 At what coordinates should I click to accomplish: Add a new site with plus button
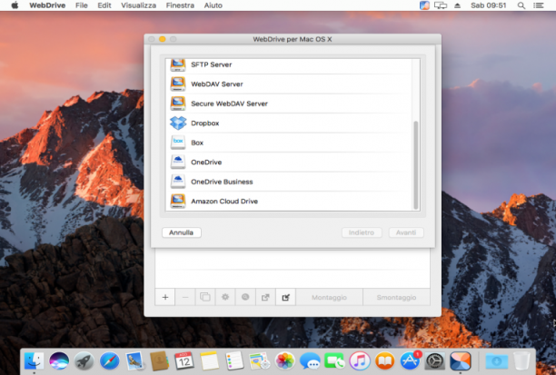pyautogui.click(x=164, y=297)
